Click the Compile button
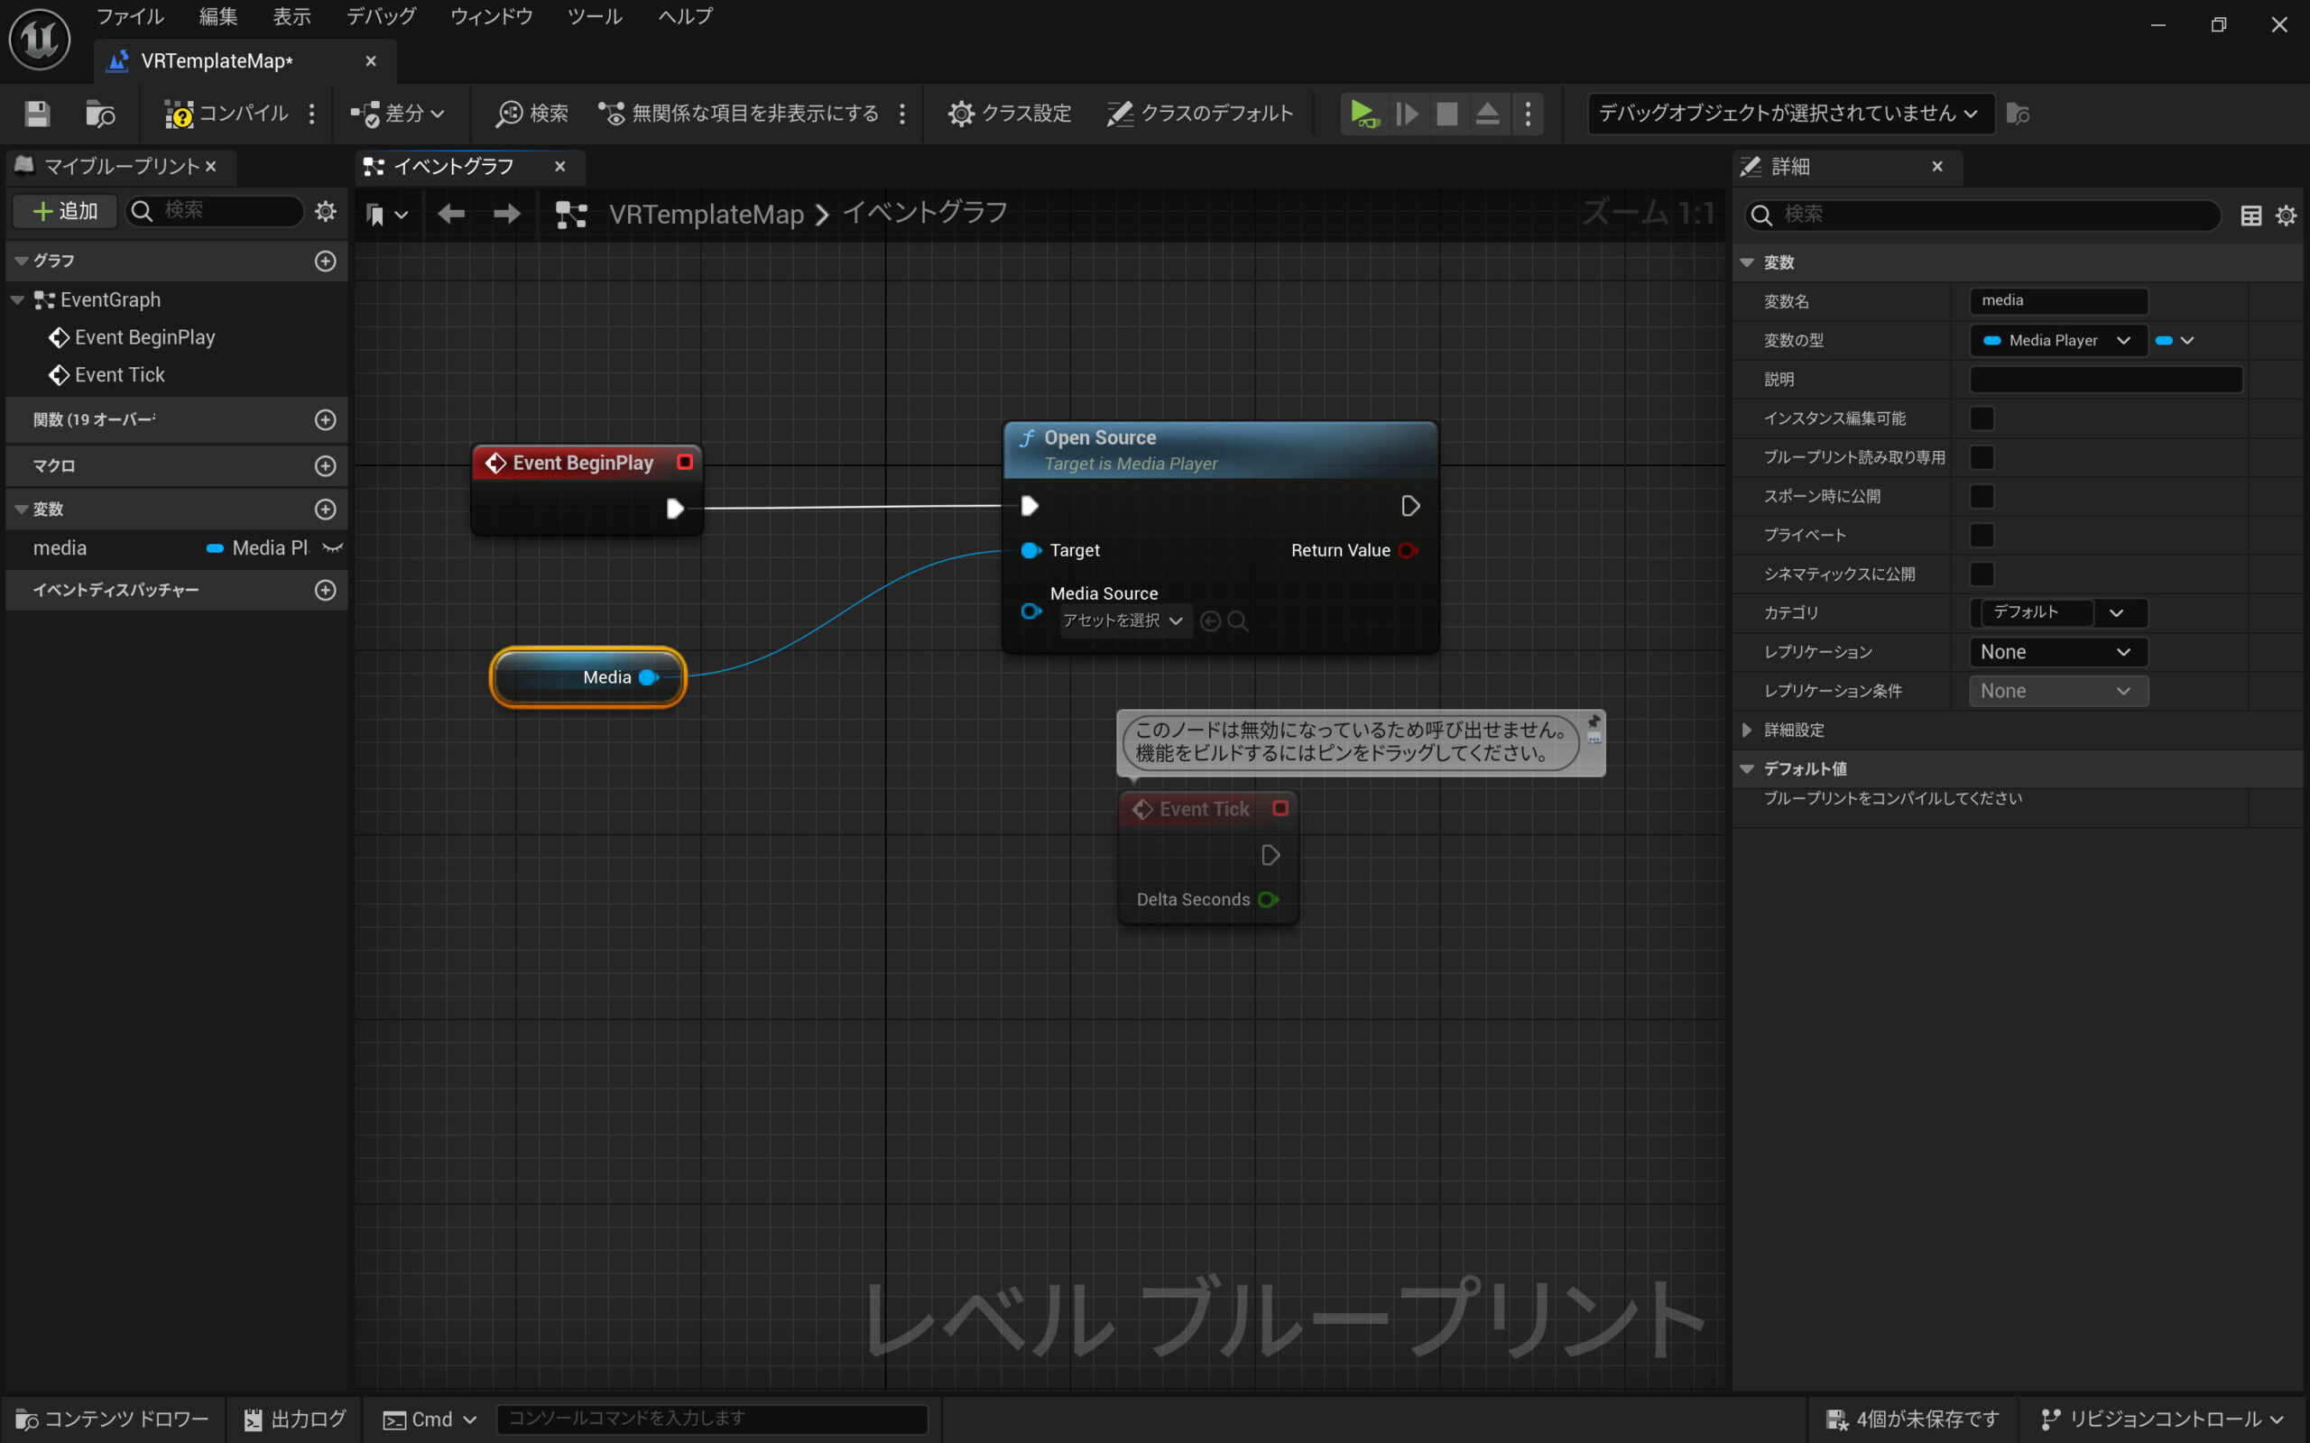Image resolution: width=2310 pixels, height=1443 pixels. (226, 114)
